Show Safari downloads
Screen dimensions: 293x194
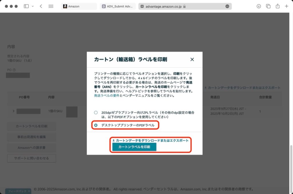point(259,6)
